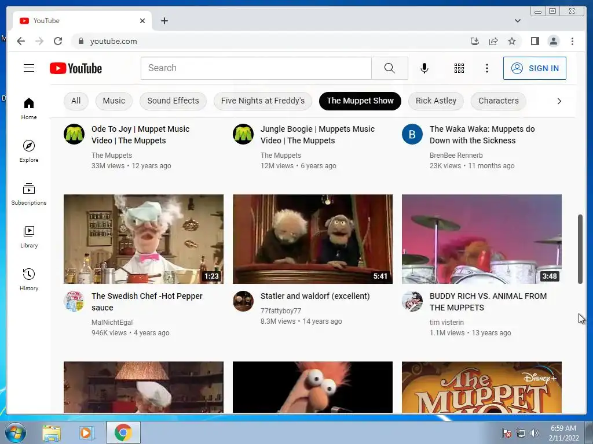This screenshot has width=593, height=444.
Task: Open BrenBee Rennerb channel avatar B
Action: pyautogui.click(x=412, y=134)
